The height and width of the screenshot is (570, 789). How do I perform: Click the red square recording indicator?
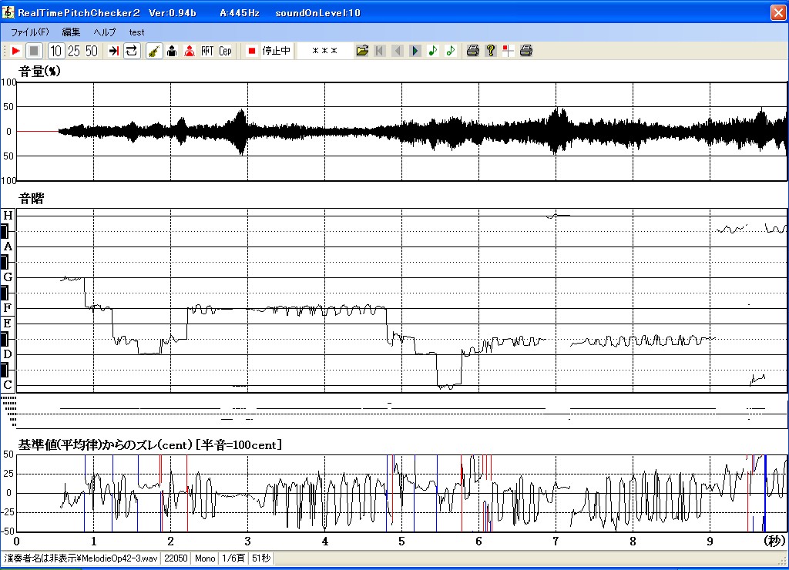point(252,51)
